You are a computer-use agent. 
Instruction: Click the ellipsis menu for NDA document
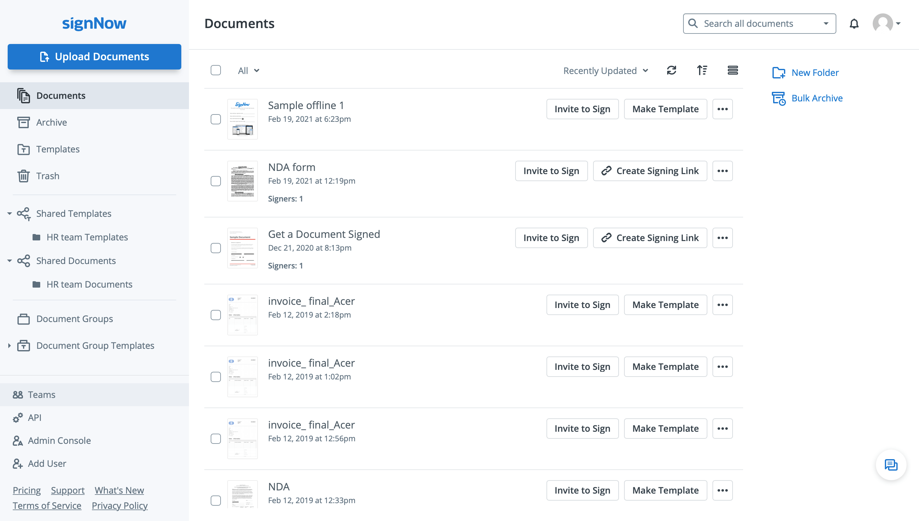(x=723, y=490)
